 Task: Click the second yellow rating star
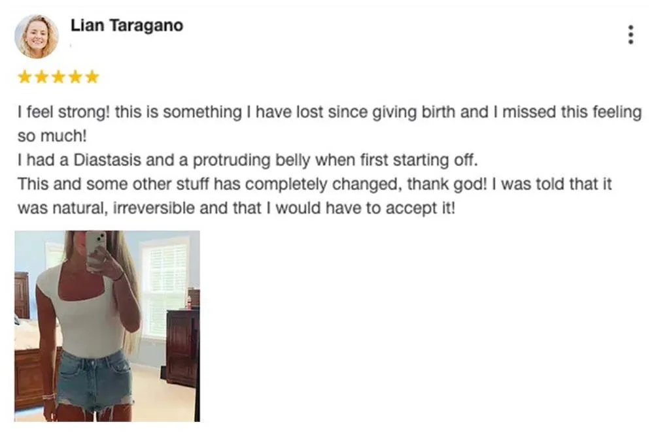(x=42, y=76)
